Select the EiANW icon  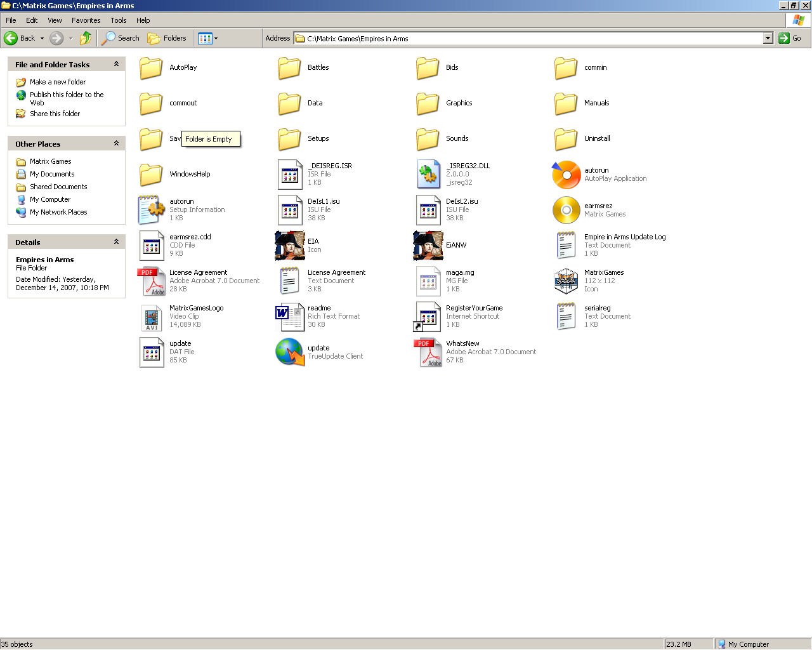click(428, 245)
